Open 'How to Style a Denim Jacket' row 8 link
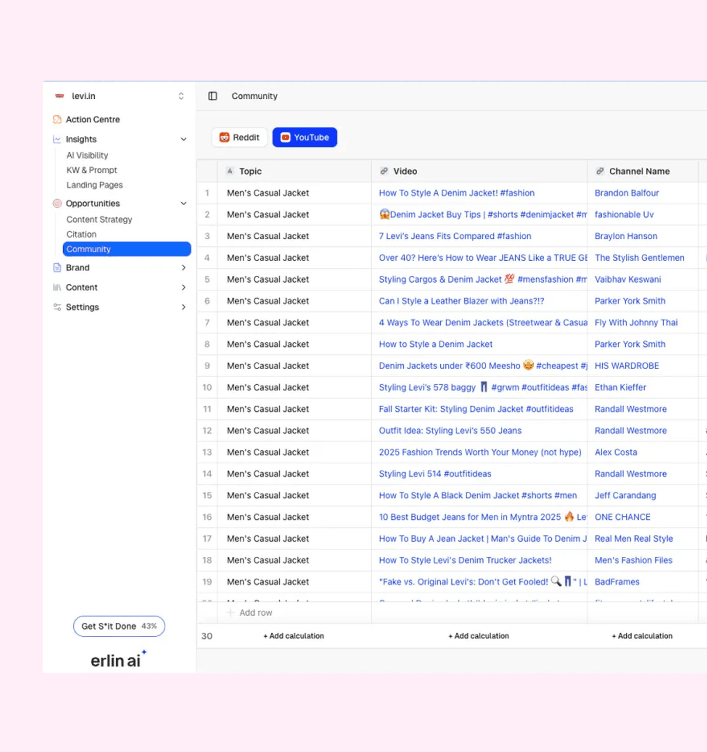The image size is (707, 752). pyautogui.click(x=436, y=344)
